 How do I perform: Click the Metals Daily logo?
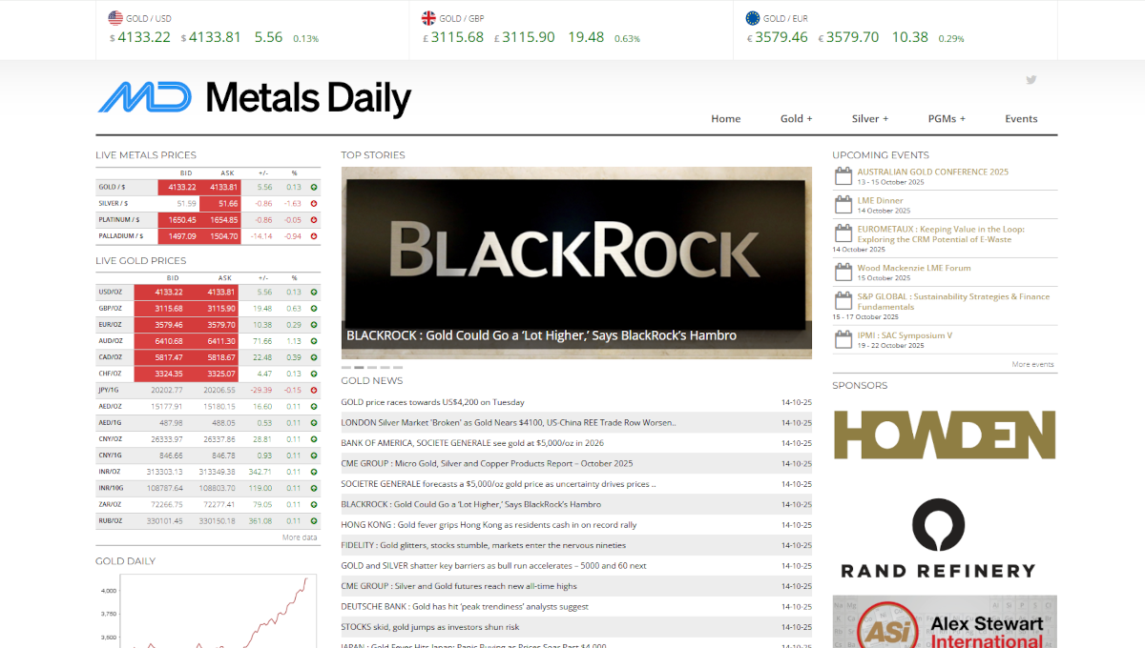(254, 98)
